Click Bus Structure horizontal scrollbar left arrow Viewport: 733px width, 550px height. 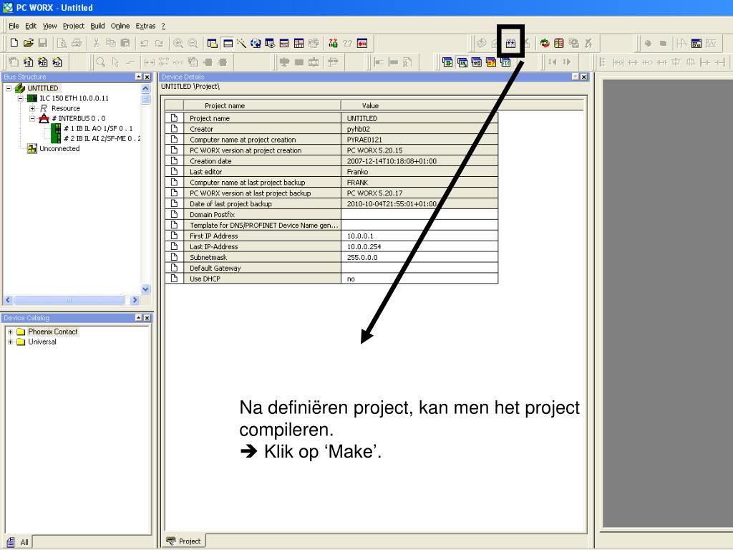coord(8,300)
